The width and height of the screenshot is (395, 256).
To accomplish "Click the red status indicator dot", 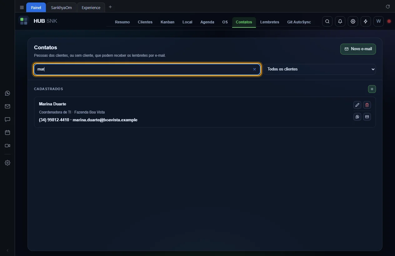I will (x=389, y=22).
